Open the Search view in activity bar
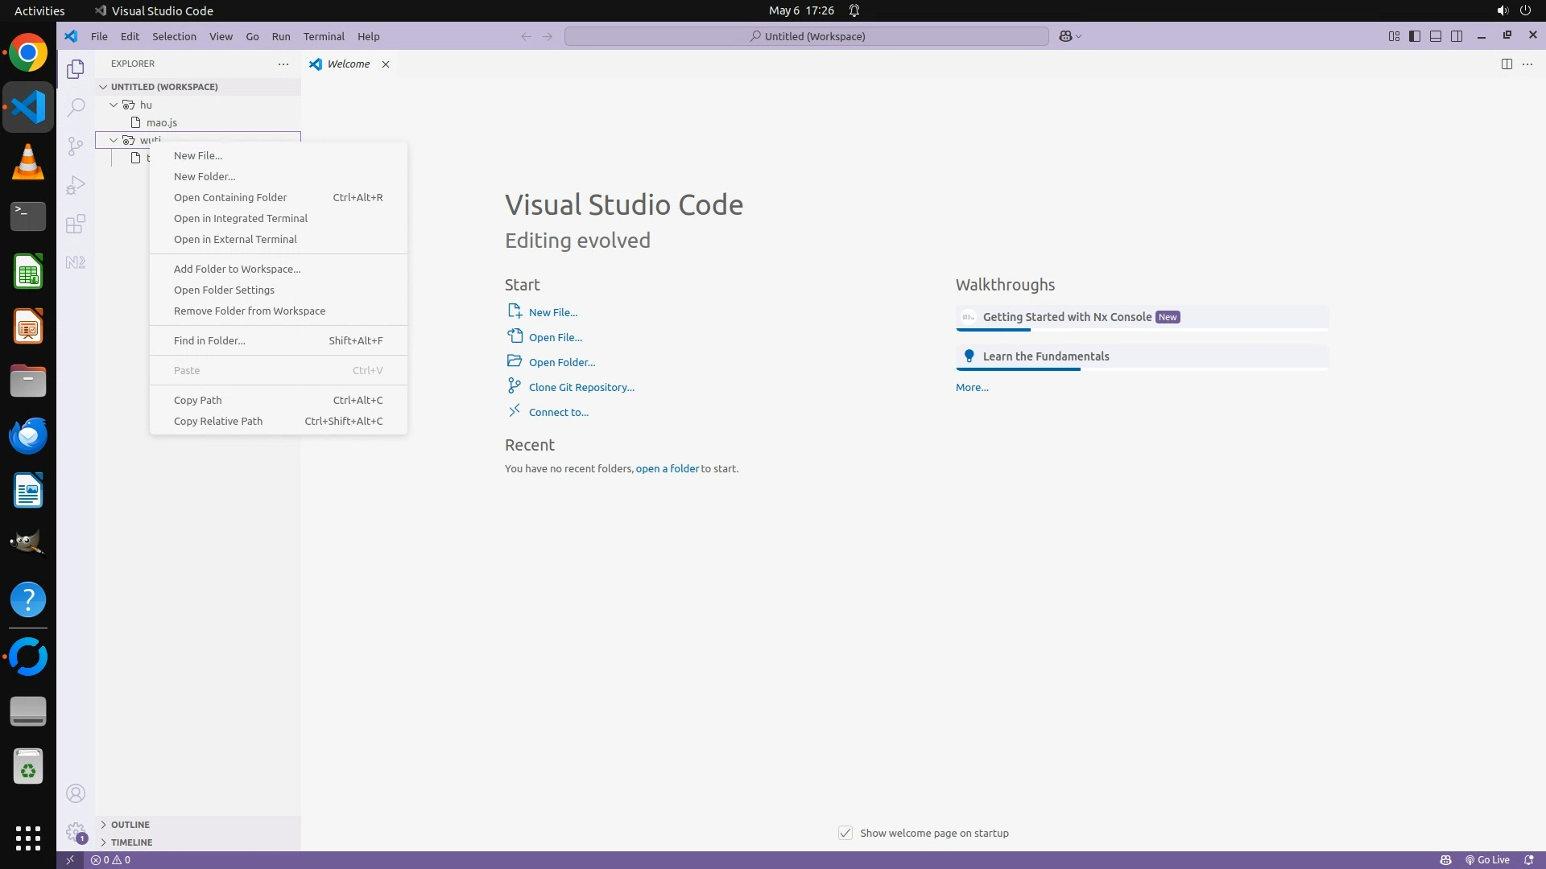 click(76, 107)
